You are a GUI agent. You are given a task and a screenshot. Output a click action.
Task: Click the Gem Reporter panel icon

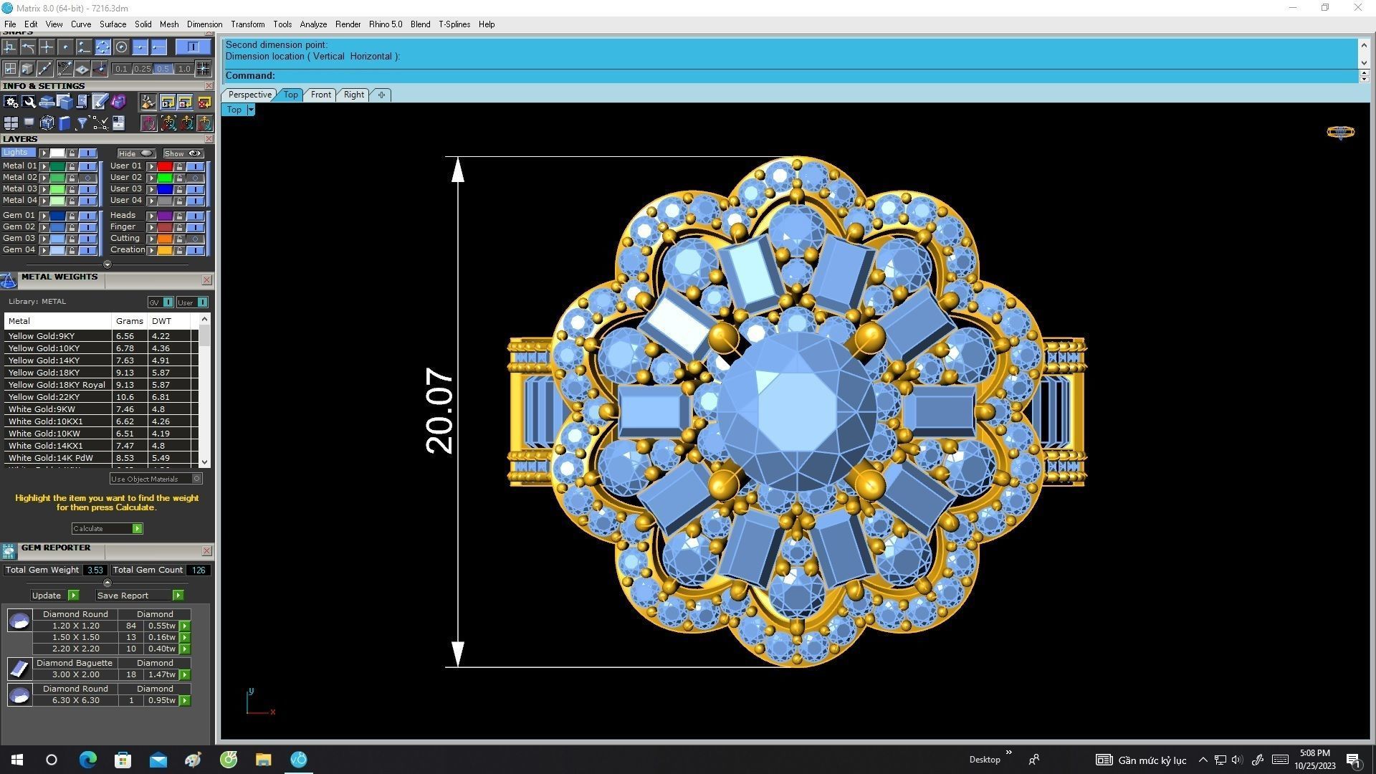tap(9, 550)
